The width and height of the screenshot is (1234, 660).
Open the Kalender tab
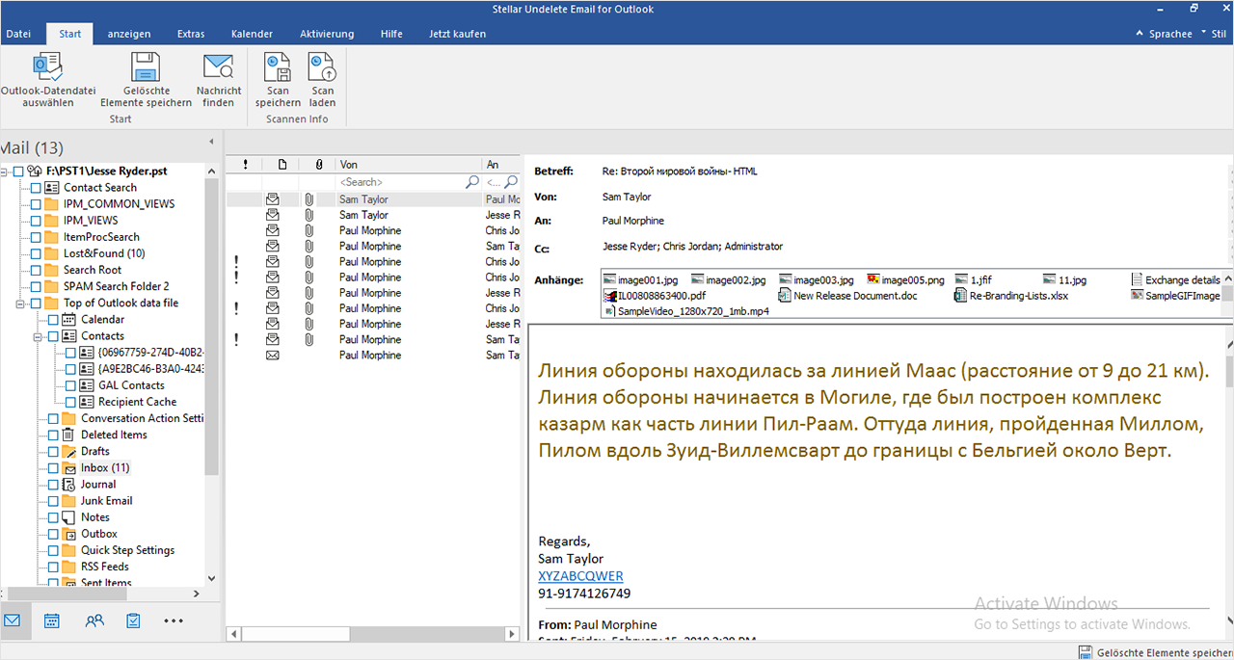point(252,34)
